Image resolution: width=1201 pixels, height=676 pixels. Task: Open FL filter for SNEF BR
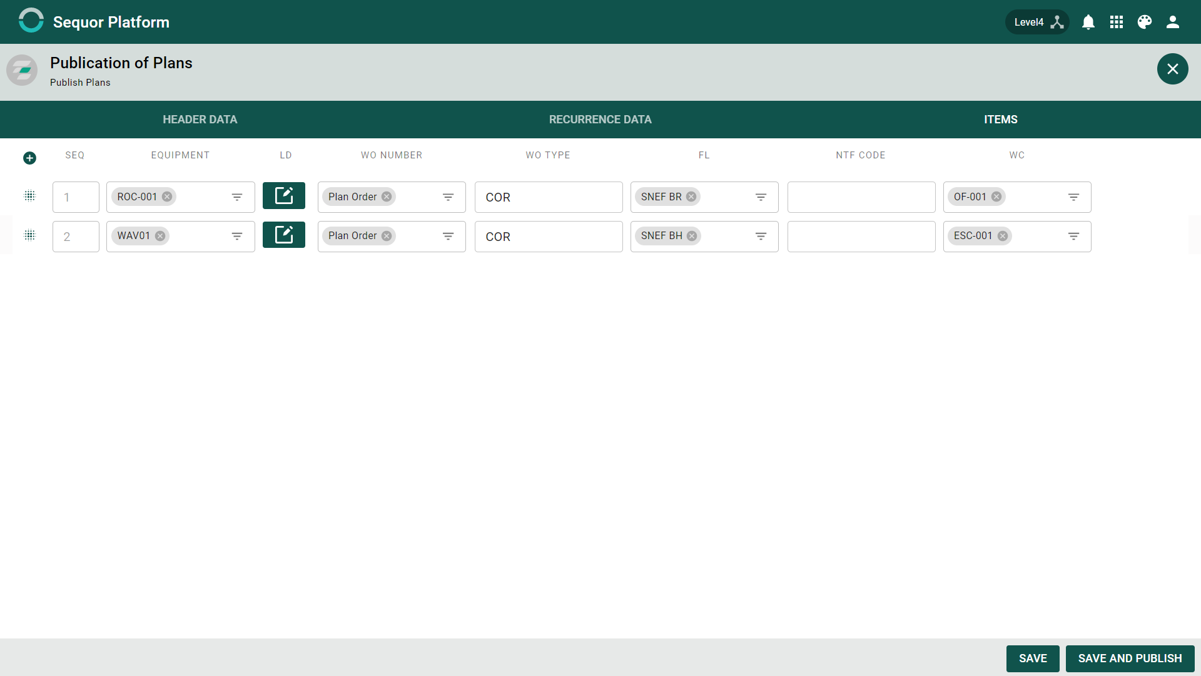click(x=761, y=197)
